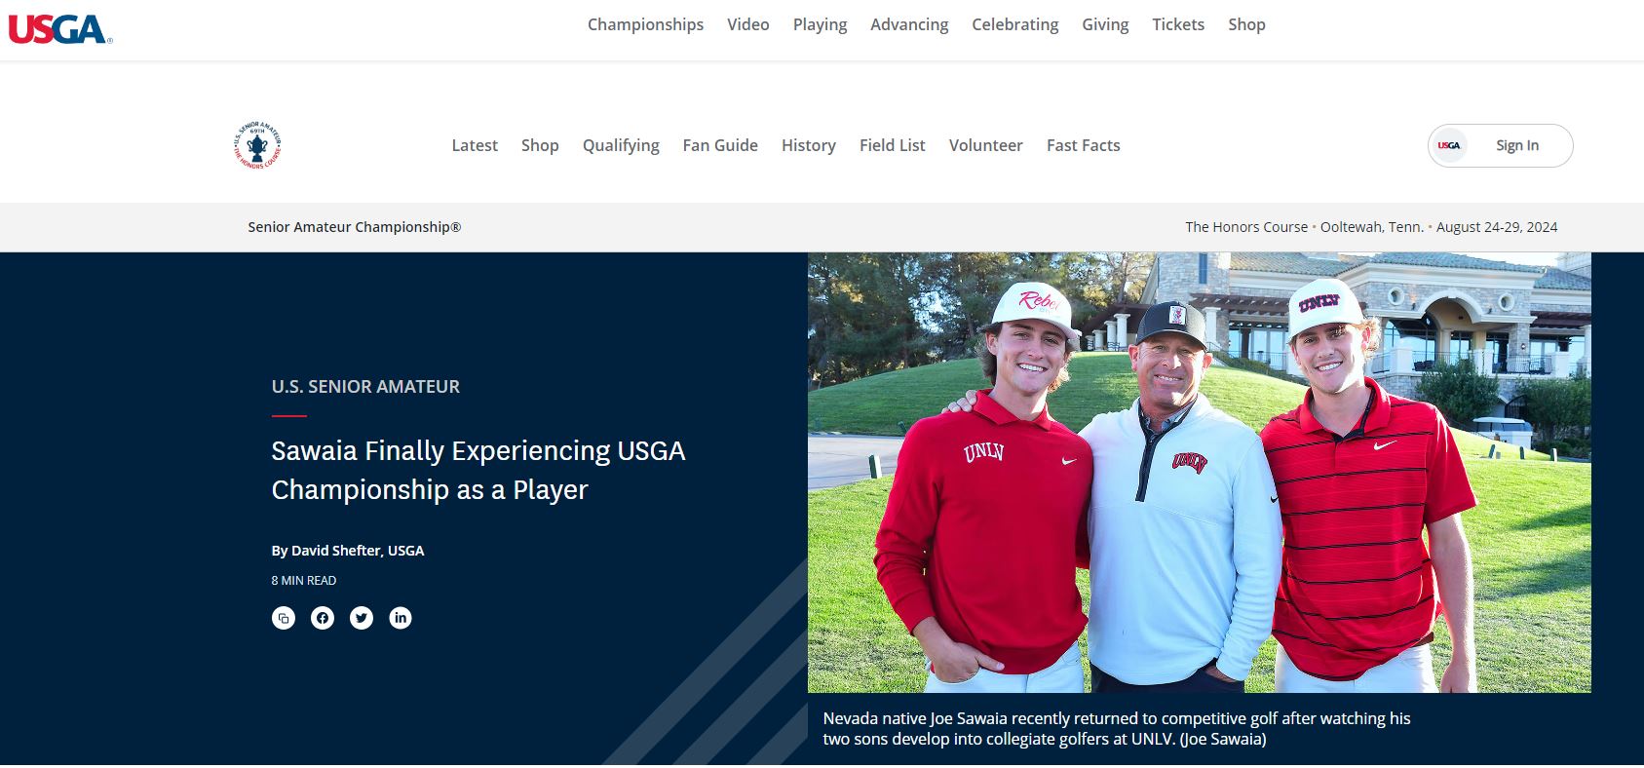
Task: Copy the article link using copy icon
Action: 284,617
